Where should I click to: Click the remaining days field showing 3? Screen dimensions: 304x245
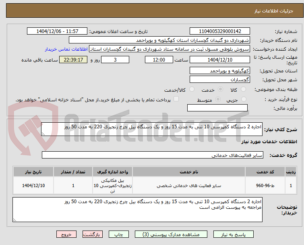tap(115, 60)
